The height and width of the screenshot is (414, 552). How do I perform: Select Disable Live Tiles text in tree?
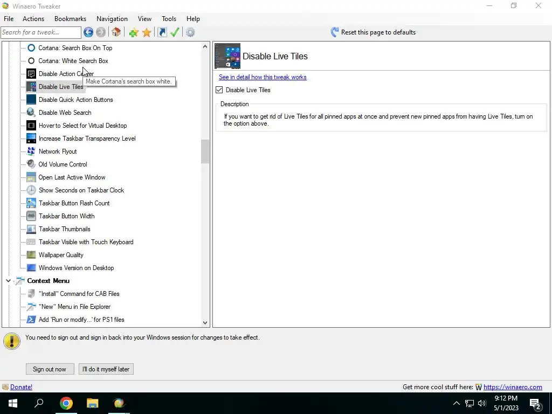(61, 87)
